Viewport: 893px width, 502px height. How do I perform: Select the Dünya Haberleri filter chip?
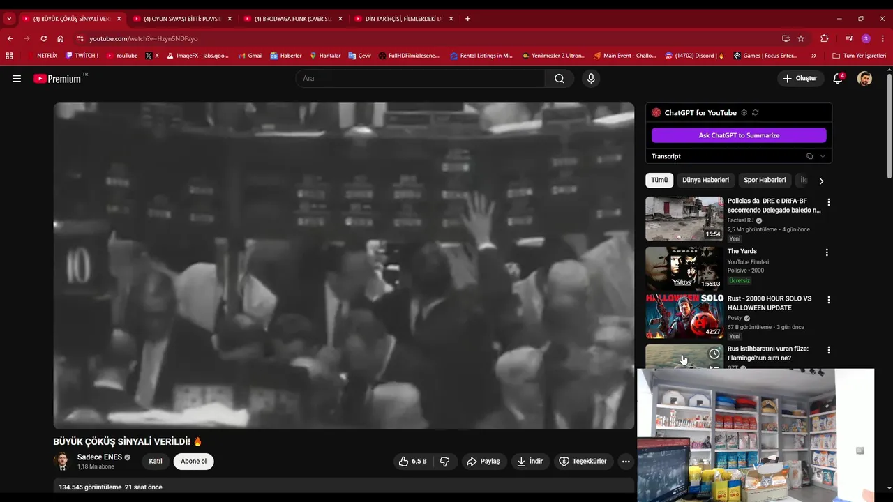705,180
